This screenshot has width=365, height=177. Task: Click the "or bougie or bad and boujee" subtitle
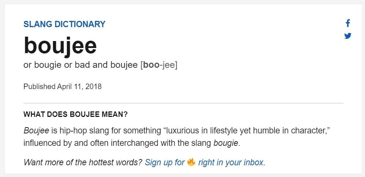80,65
